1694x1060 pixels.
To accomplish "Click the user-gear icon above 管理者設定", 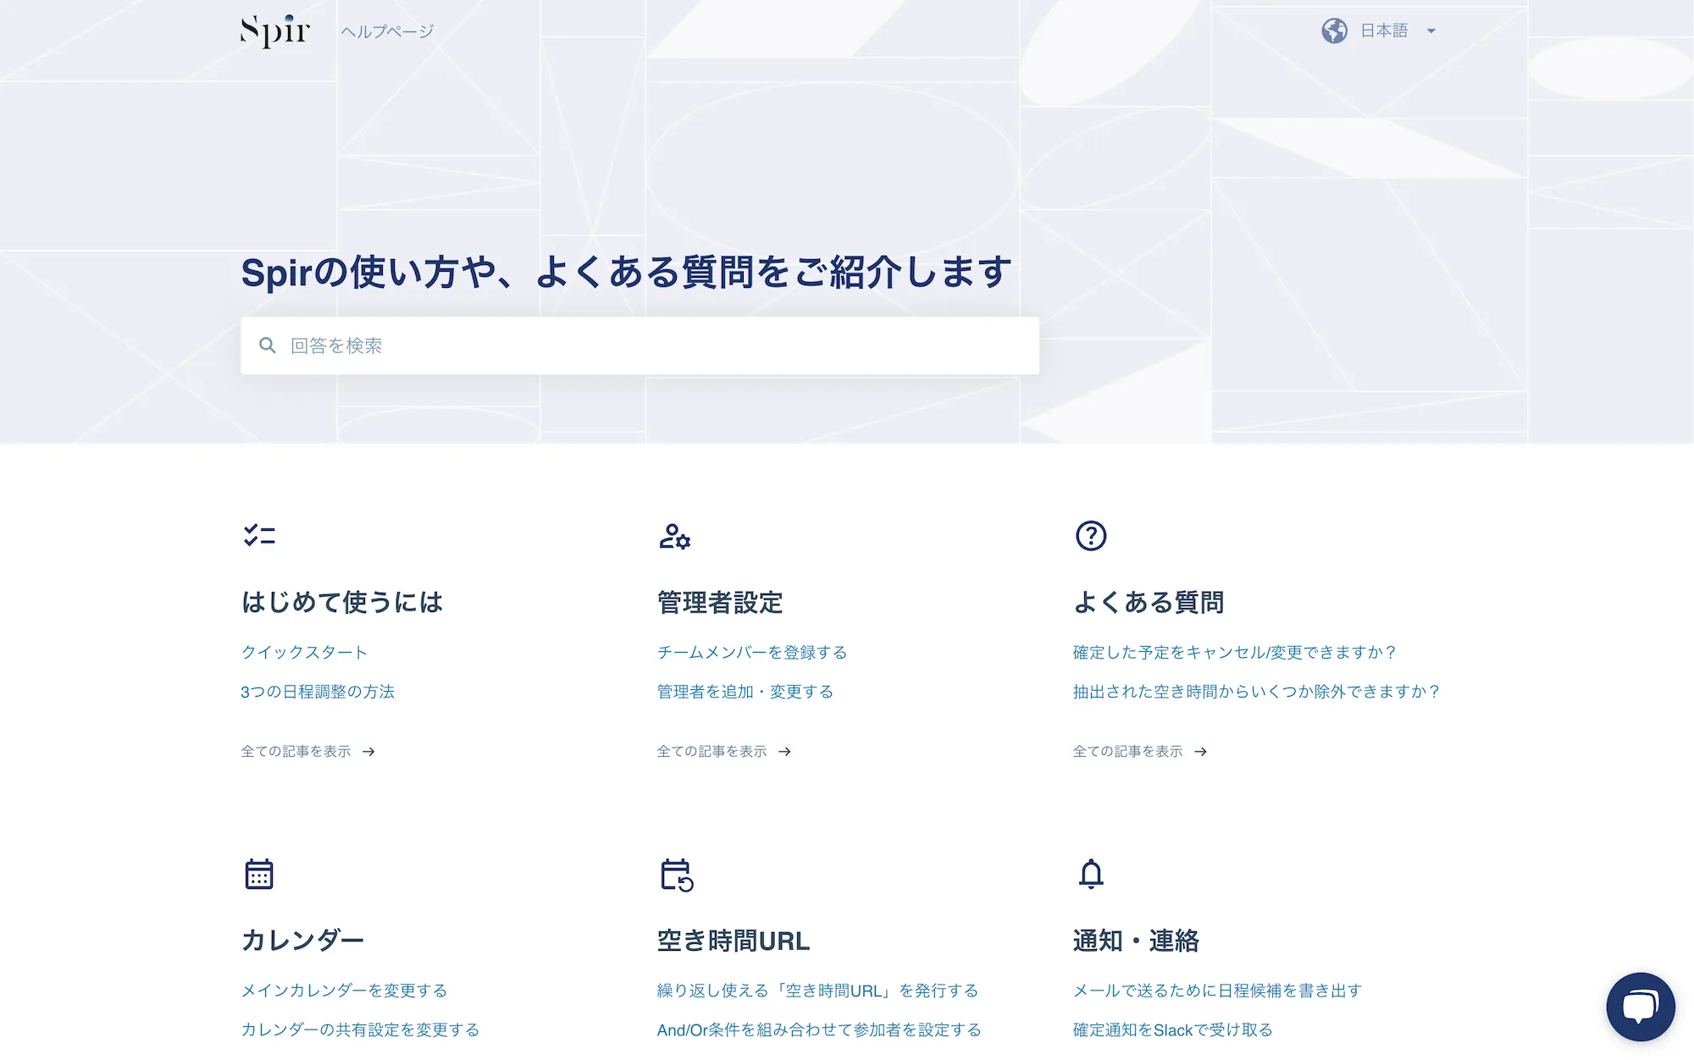I will (675, 536).
